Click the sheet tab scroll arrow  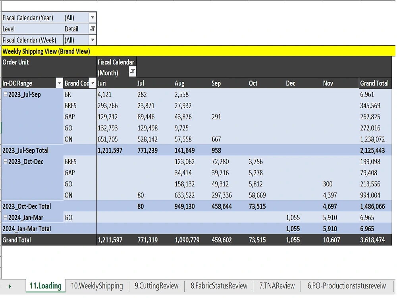tap(10, 286)
